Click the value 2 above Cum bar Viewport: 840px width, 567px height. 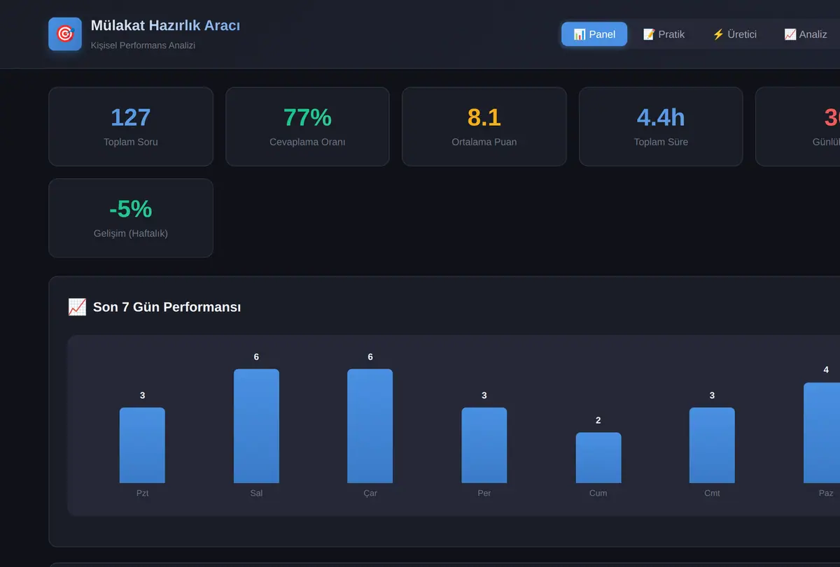tap(598, 420)
